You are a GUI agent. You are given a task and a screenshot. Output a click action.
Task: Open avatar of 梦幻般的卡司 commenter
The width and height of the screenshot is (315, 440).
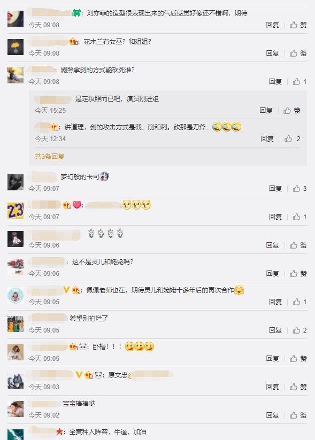point(16,182)
